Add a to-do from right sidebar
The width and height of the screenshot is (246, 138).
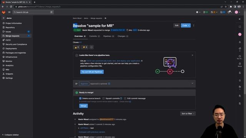click(x=240, y=27)
